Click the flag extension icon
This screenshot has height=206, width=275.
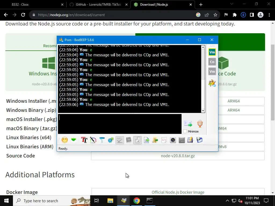point(226,15)
